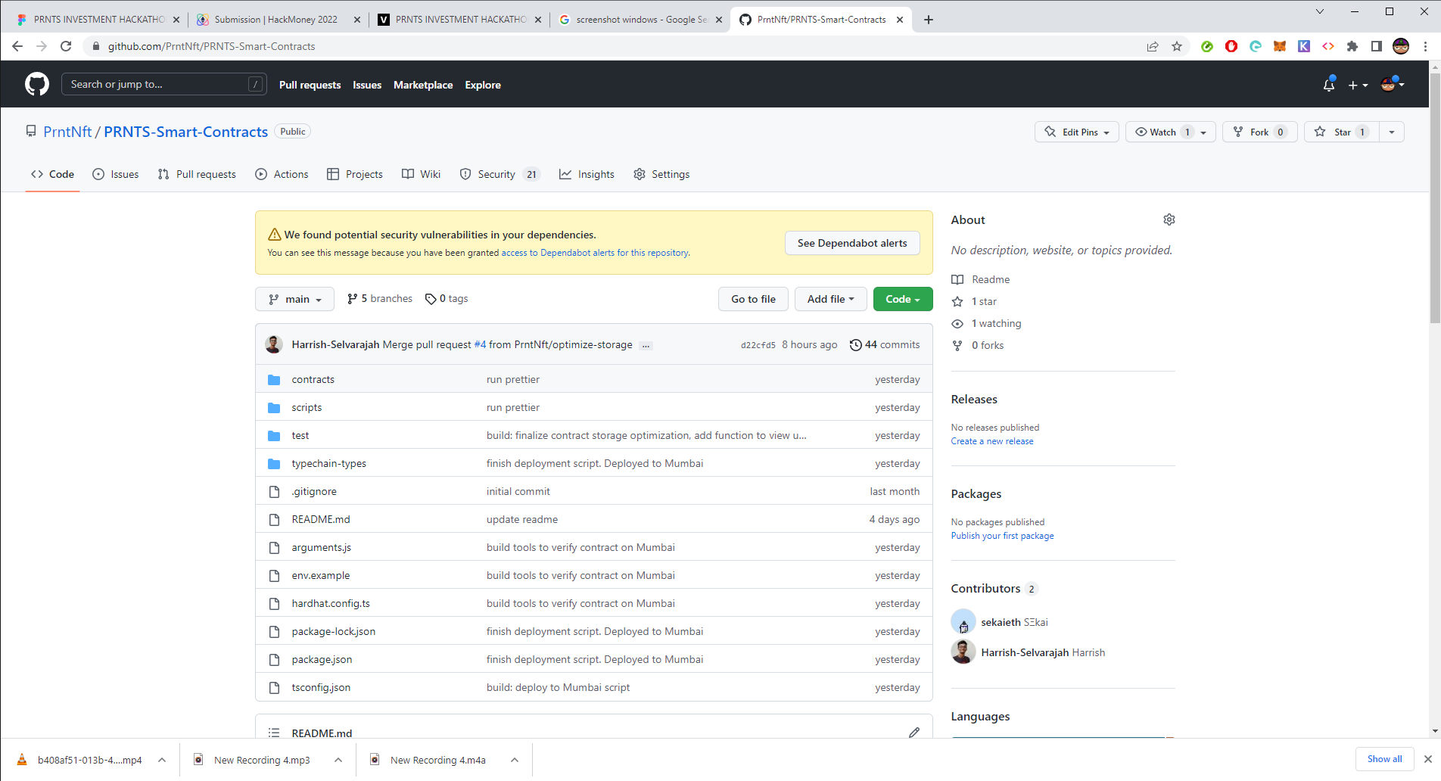Open the repository Settings tab

[x=662, y=174]
